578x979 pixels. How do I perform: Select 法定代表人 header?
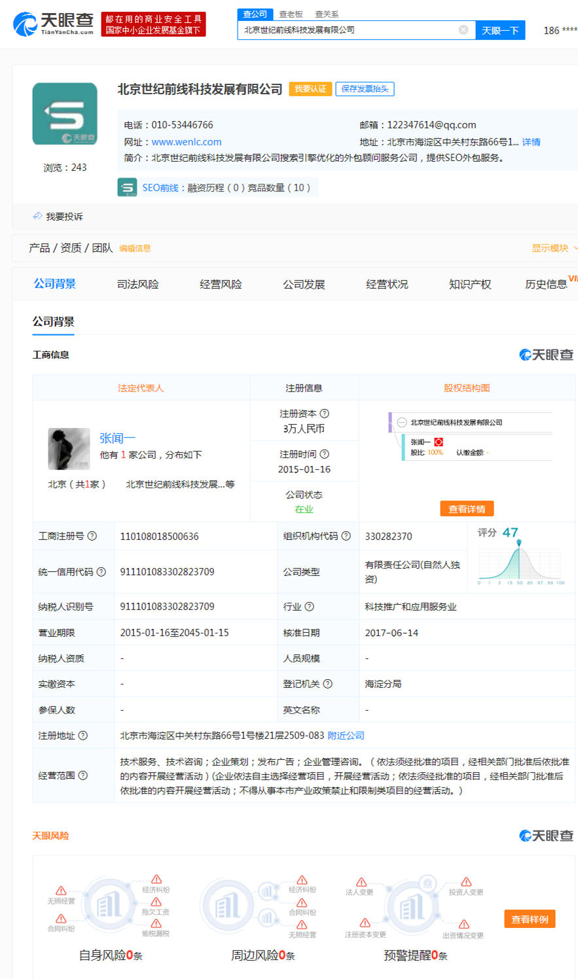point(141,388)
